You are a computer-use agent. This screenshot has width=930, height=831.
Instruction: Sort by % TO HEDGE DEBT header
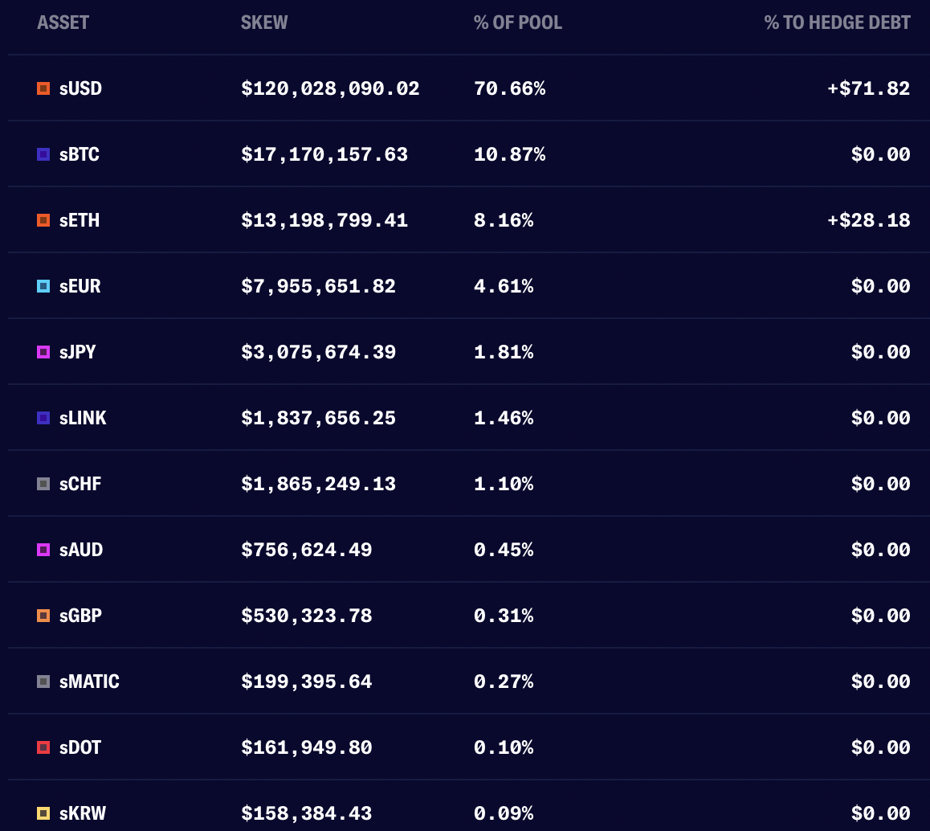point(837,23)
